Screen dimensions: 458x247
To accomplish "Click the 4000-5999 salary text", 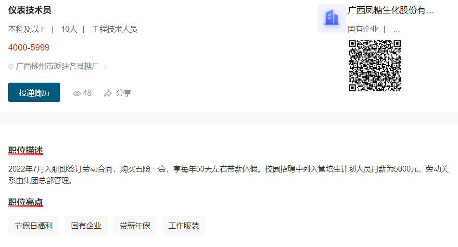I will click(29, 48).
